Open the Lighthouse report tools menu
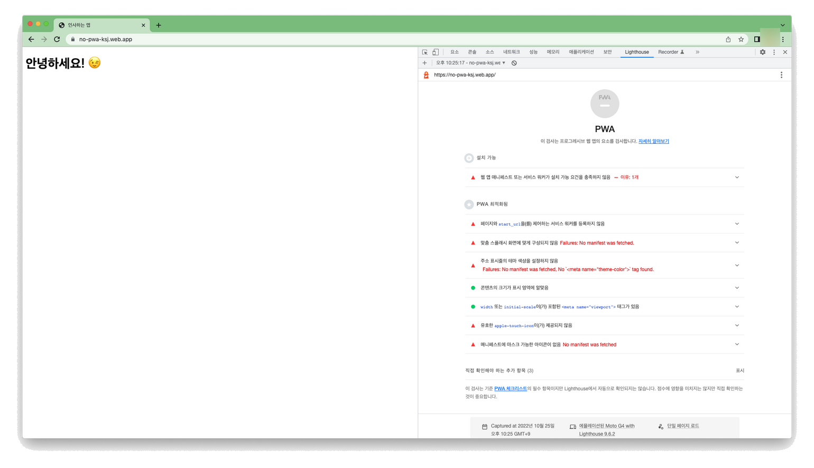The image size is (814, 468). pyautogui.click(x=781, y=75)
